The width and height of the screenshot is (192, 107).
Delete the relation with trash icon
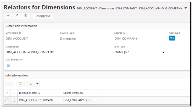pyautogui.click(x=25, y=16)
